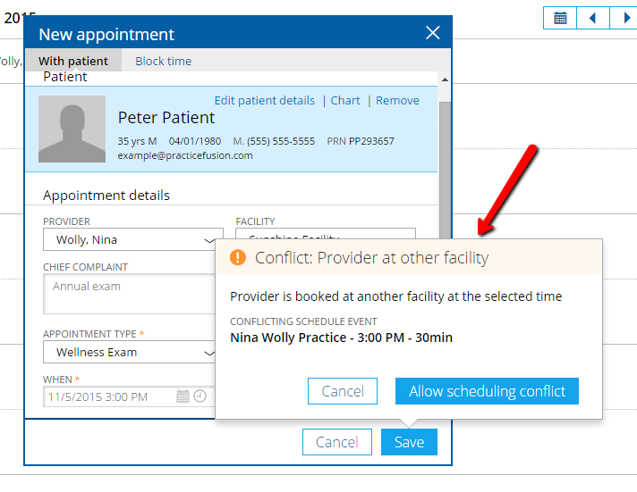Click Peter Patient's avatar photo
Screen dimensions: 637x492
pyautogui.click(x=72, y=129)
